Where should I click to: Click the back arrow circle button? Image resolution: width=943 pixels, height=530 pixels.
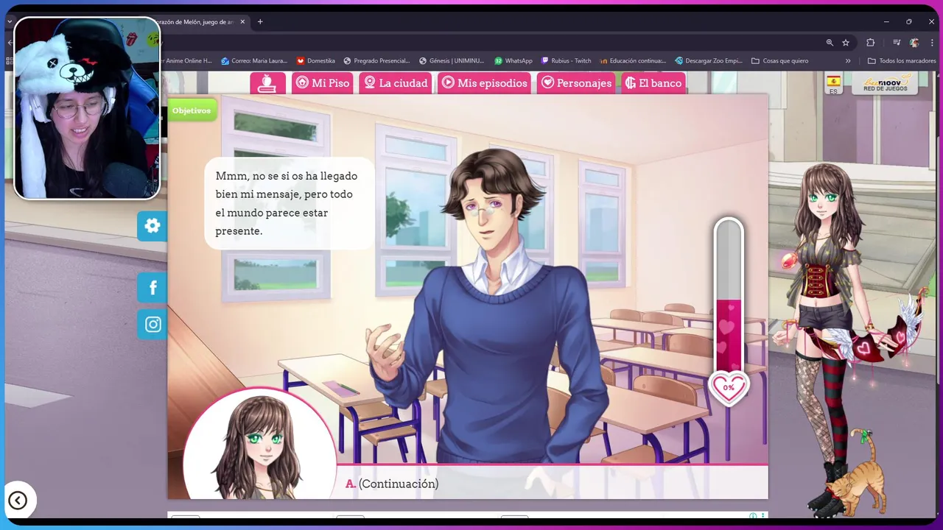coord(18,501)
